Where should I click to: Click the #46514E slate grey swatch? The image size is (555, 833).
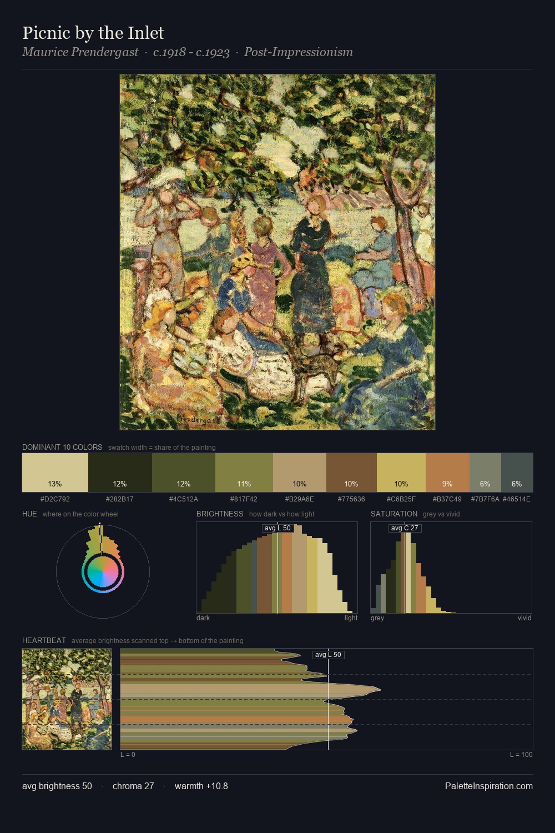517,473
